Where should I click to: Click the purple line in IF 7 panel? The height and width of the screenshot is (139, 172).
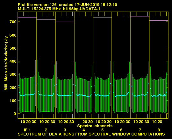(140, 17)
